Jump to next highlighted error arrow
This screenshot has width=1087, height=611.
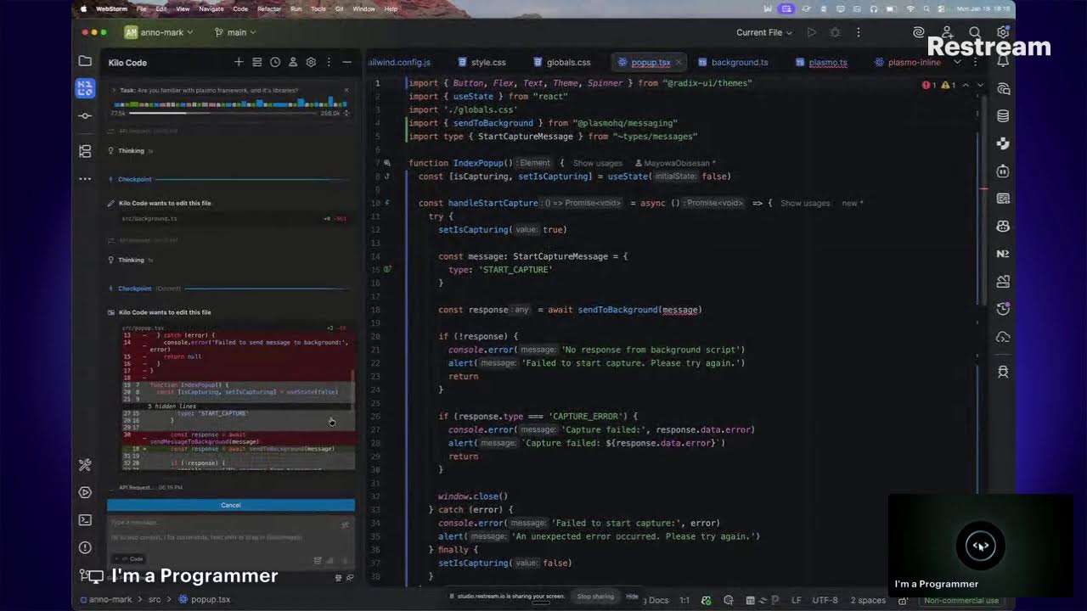[980, 85]
